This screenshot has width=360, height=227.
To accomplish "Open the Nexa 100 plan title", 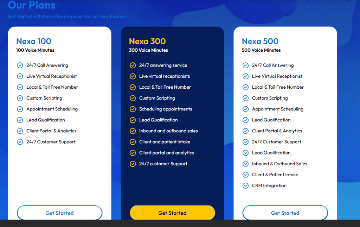I will [x=34, y=41].
